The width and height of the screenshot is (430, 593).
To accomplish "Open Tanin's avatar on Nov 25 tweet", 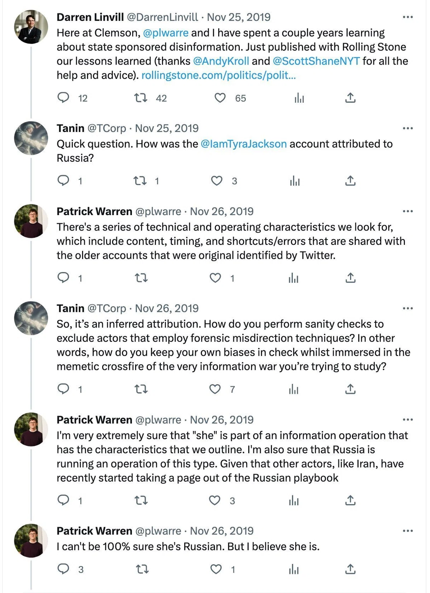I will pos(31,138).
